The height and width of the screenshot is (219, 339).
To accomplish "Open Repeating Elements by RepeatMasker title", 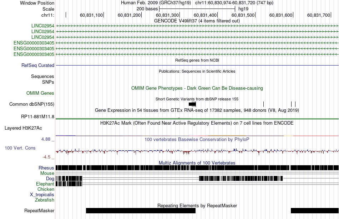I will point(197,205).
